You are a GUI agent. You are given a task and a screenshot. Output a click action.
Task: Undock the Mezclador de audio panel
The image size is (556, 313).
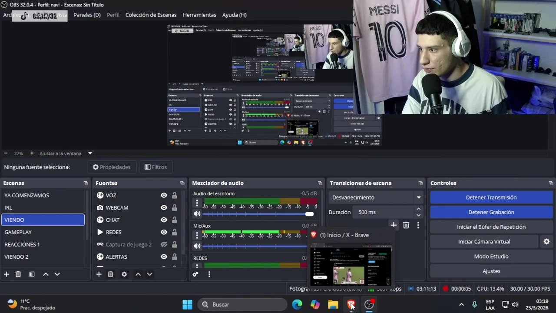point(320,183)
